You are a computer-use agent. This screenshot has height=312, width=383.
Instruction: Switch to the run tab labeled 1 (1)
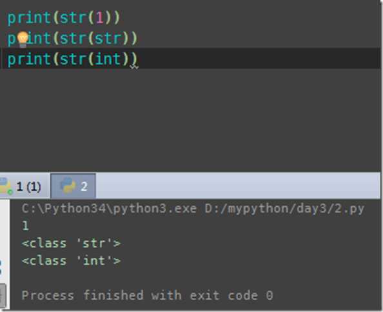(x=25, y=186)
